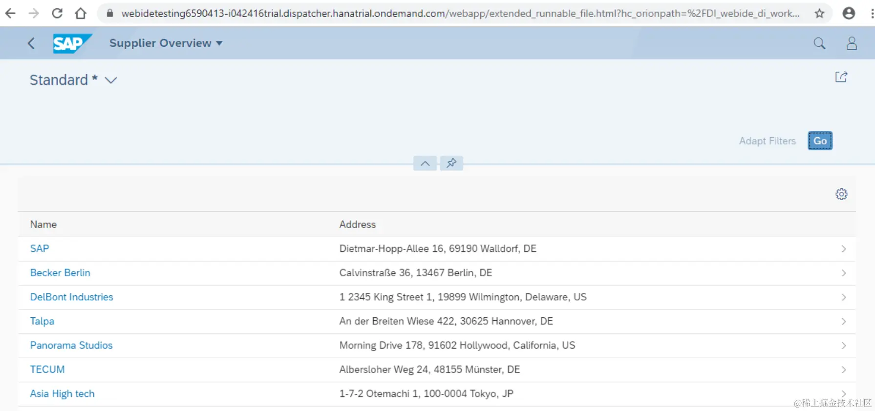Click the browser forward arrow

tap(34, 13)
